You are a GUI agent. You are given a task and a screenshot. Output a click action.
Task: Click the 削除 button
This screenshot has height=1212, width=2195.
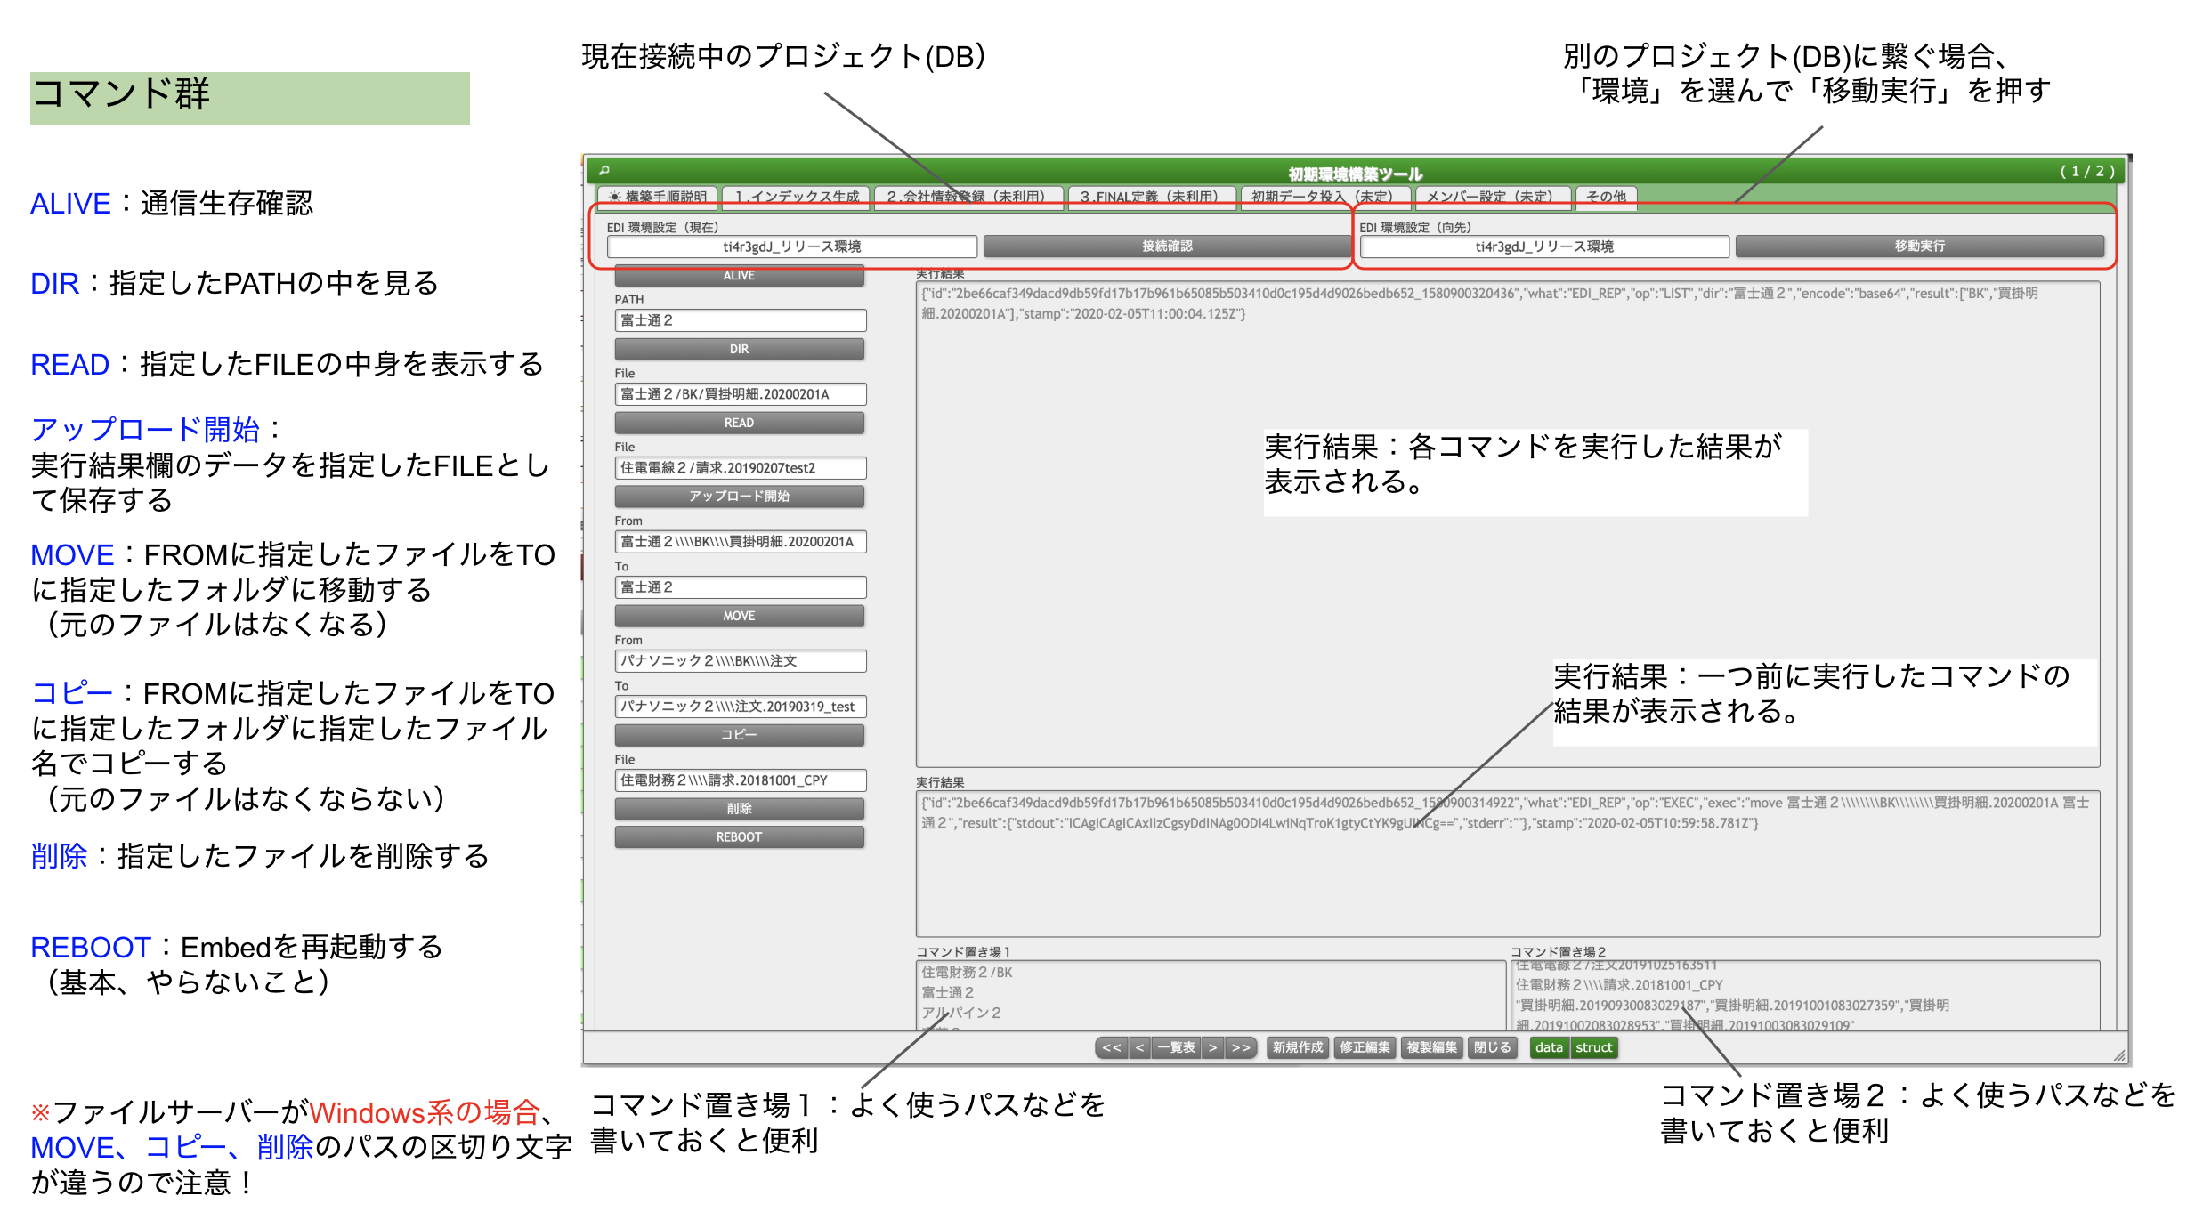point(739,809)
